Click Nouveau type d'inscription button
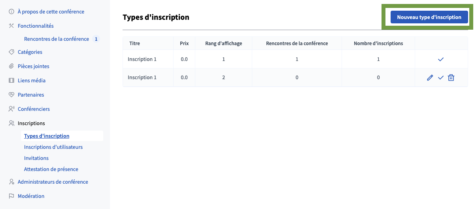Image resolution: width=476 pixels, height=209 pixels. click(x=429, y=17)
